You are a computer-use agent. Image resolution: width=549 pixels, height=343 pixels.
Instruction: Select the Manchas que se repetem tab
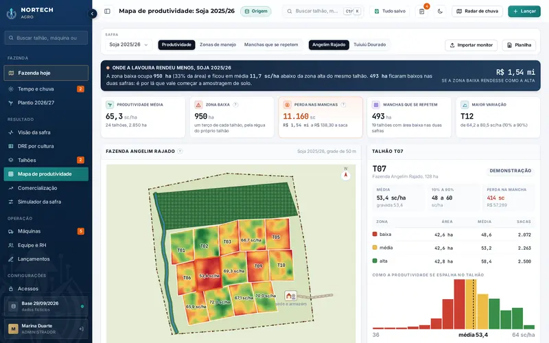pos(271,45)
